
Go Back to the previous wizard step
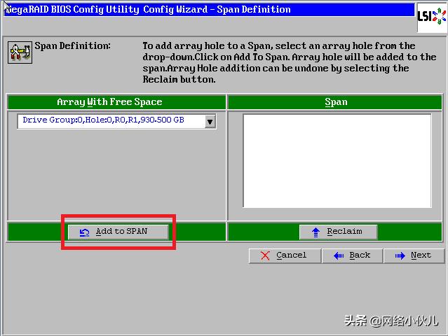pyautogui.click(x=352, y=255)
